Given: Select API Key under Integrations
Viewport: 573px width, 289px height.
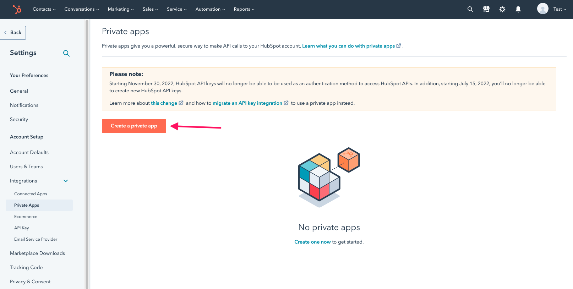Looking at the screenshot, I should pyautogui.click(x=22, y=228).
